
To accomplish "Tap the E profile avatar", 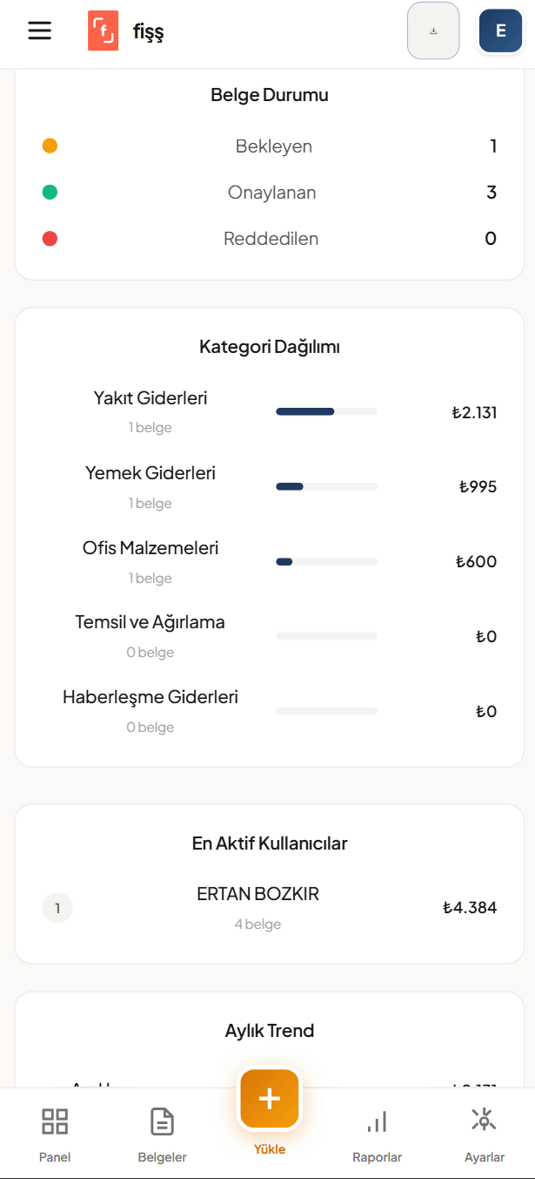I will (500, 30).
